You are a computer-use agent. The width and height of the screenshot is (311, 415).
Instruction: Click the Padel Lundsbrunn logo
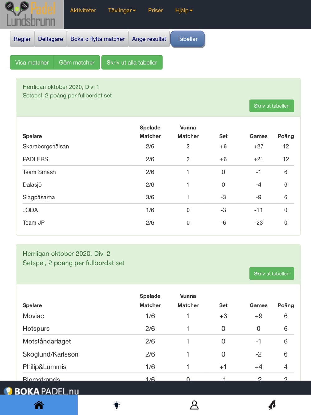[x=32, y=15]
